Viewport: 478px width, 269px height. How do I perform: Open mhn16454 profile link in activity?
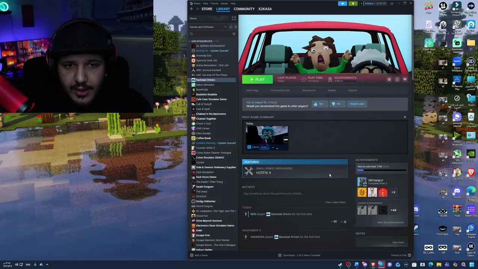(257, 237)
